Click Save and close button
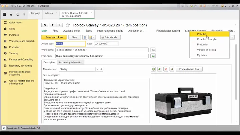 [54, 37]
